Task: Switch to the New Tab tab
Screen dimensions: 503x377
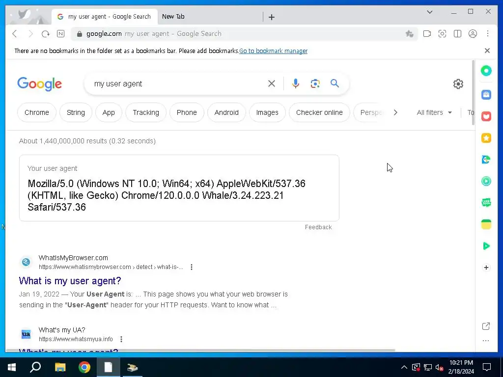Action: pos(173,17)
